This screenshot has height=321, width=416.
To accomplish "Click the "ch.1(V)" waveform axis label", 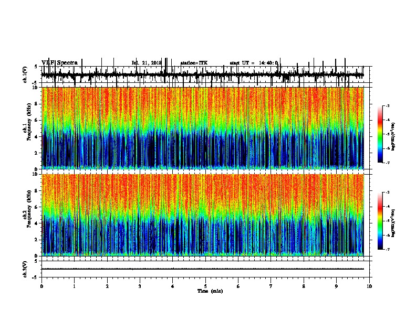I will [25, 74].
